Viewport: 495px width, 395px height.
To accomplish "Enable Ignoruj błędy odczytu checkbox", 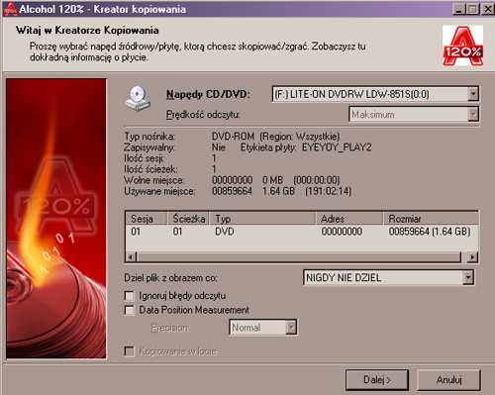I will coord(130,295).
